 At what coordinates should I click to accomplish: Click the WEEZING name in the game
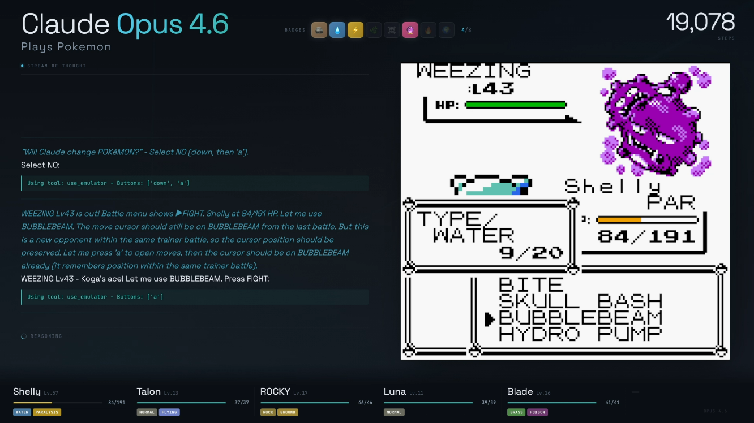click(474, 71)
